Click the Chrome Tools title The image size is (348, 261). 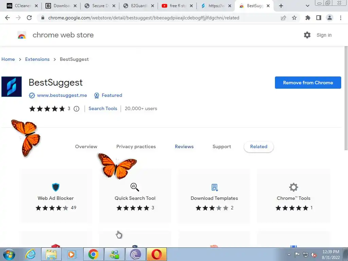click(293, 198)
